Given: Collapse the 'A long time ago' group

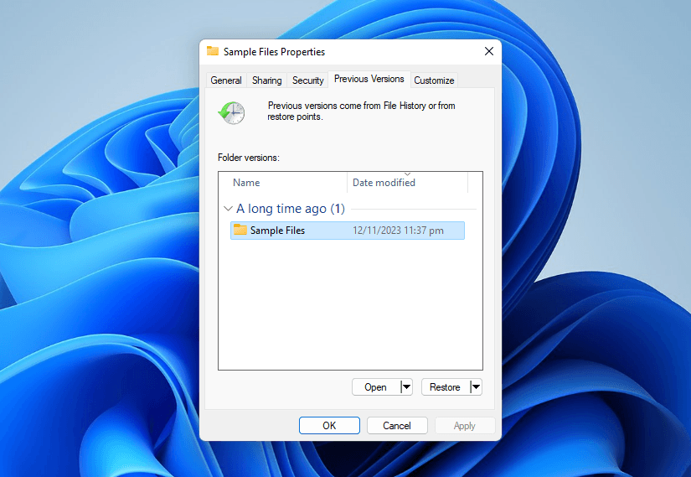Looking at the screenshot, I should [x=228, y=208].
